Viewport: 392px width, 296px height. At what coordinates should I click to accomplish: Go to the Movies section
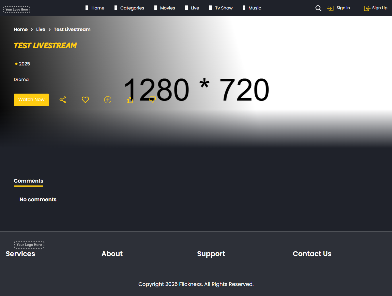(x=167, y=8)
